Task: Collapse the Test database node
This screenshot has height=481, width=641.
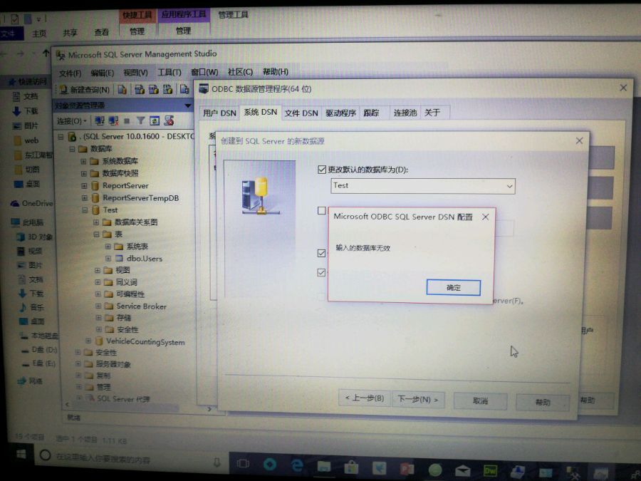Action: [x=85, y=210]
